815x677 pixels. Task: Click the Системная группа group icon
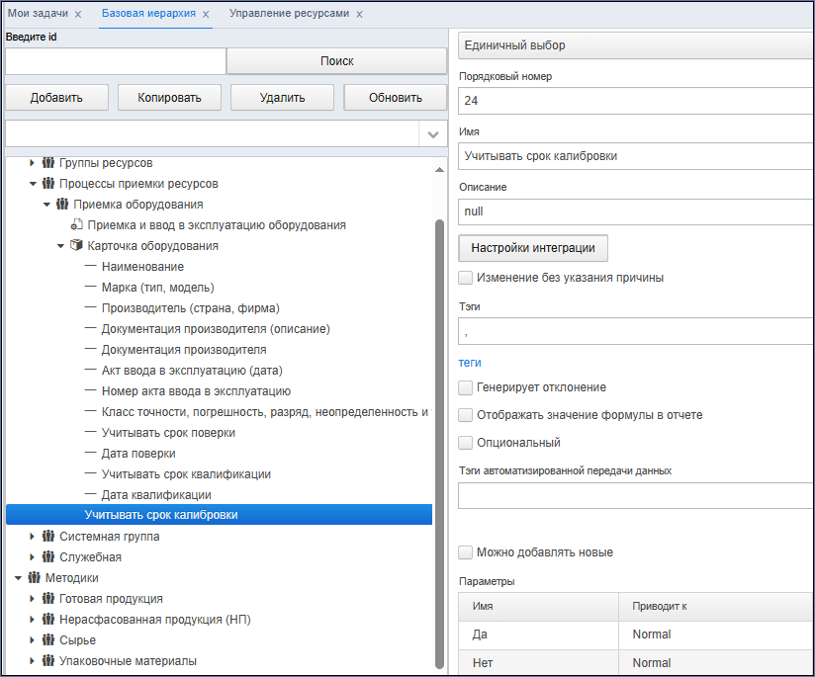48,537
